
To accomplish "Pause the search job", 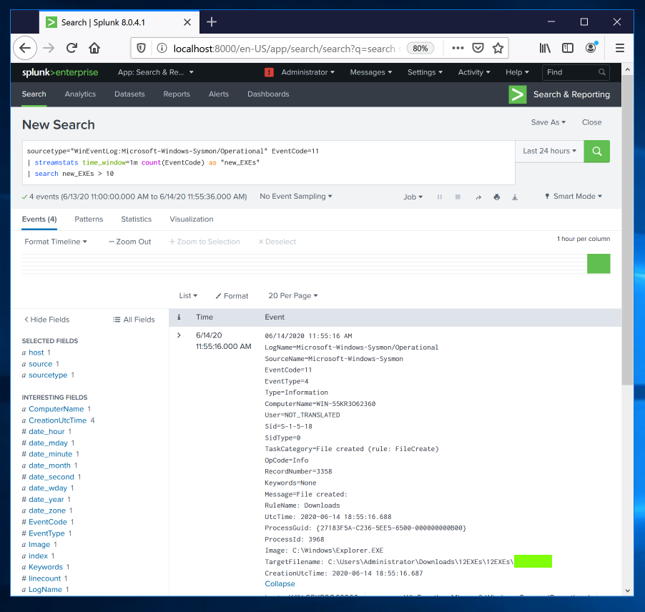I will point(440,197).
